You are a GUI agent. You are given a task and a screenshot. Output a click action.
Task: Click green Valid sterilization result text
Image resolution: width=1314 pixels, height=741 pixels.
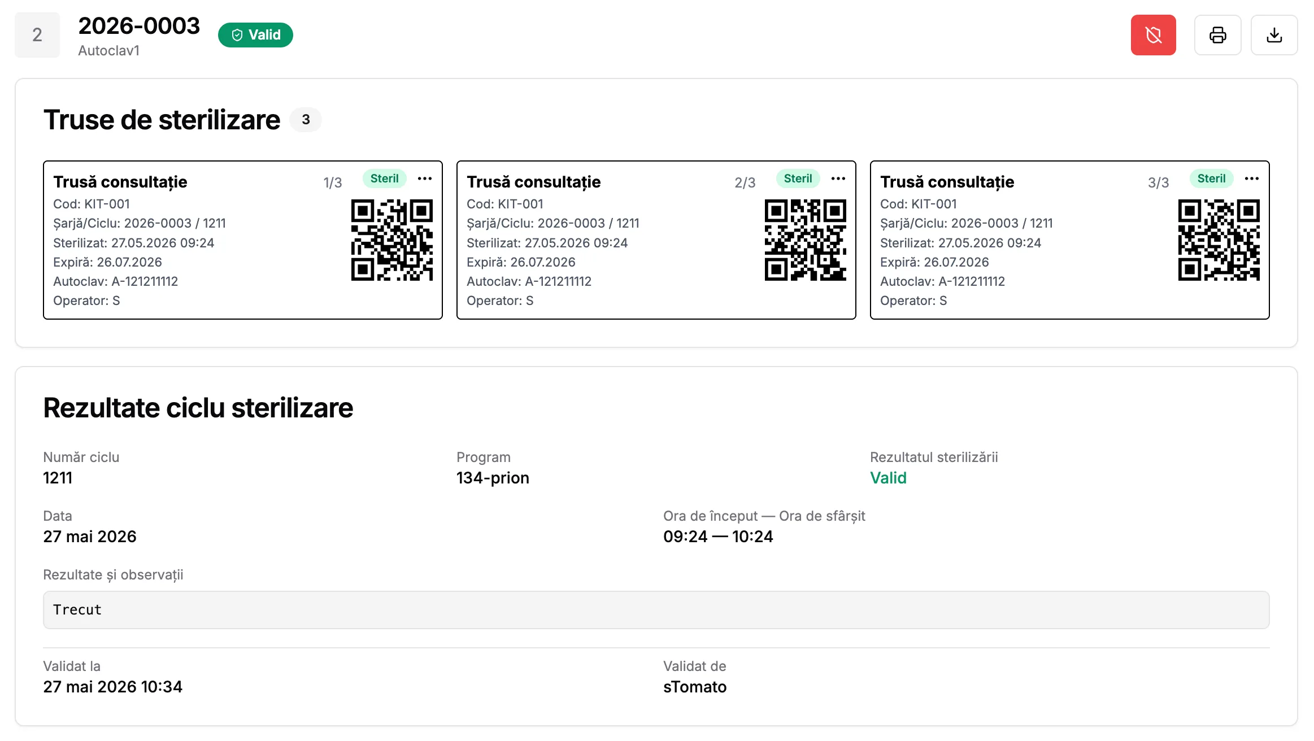(x=888, y=478)
